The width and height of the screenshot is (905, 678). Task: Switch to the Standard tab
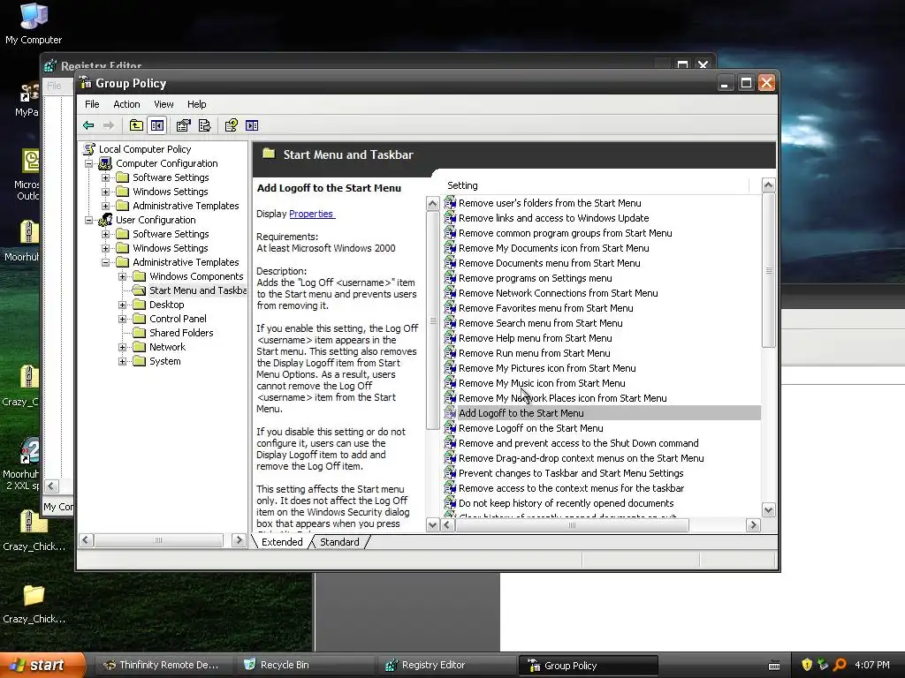(339, 542)
